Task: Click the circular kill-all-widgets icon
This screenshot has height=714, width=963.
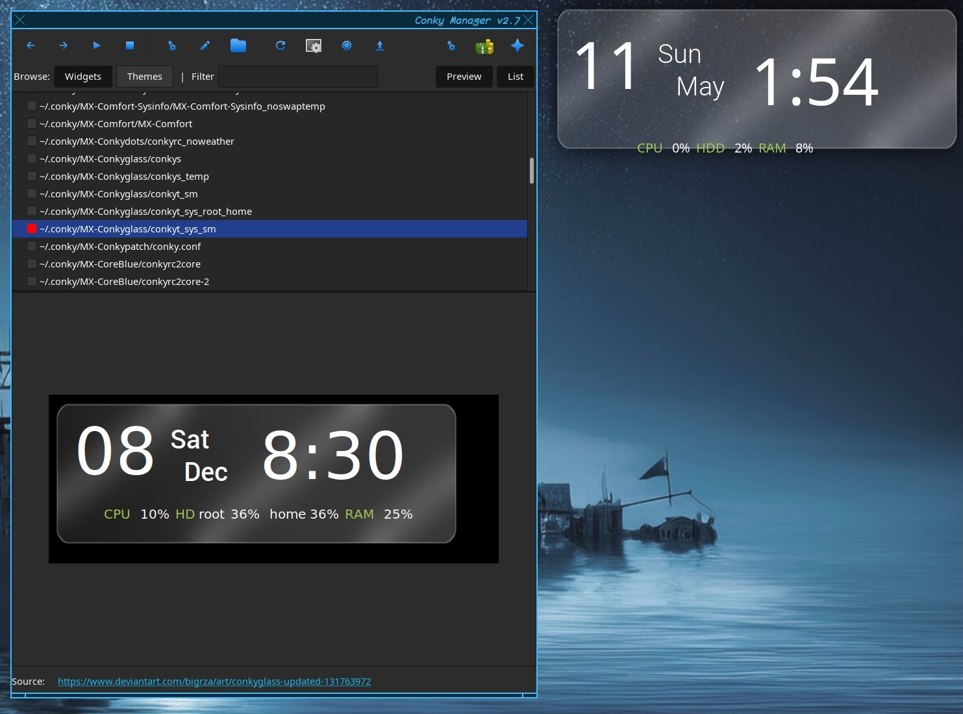Action: click(x=347, y=45)
